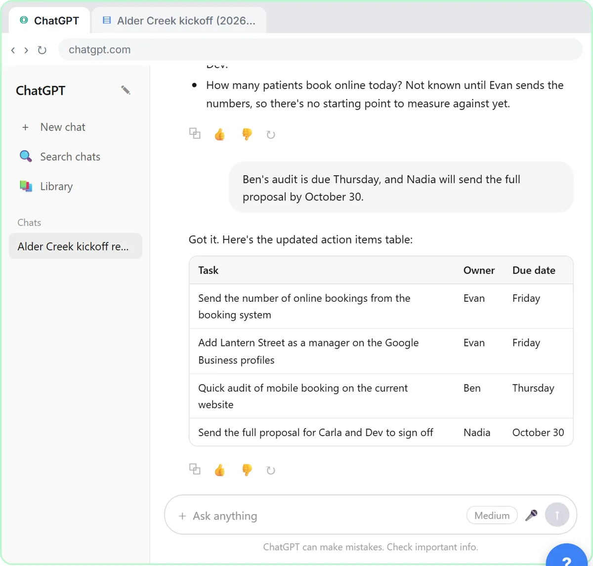This screenshot has width=593, height=566.
Task: Click the Chats section label
Action: (29, 223)
